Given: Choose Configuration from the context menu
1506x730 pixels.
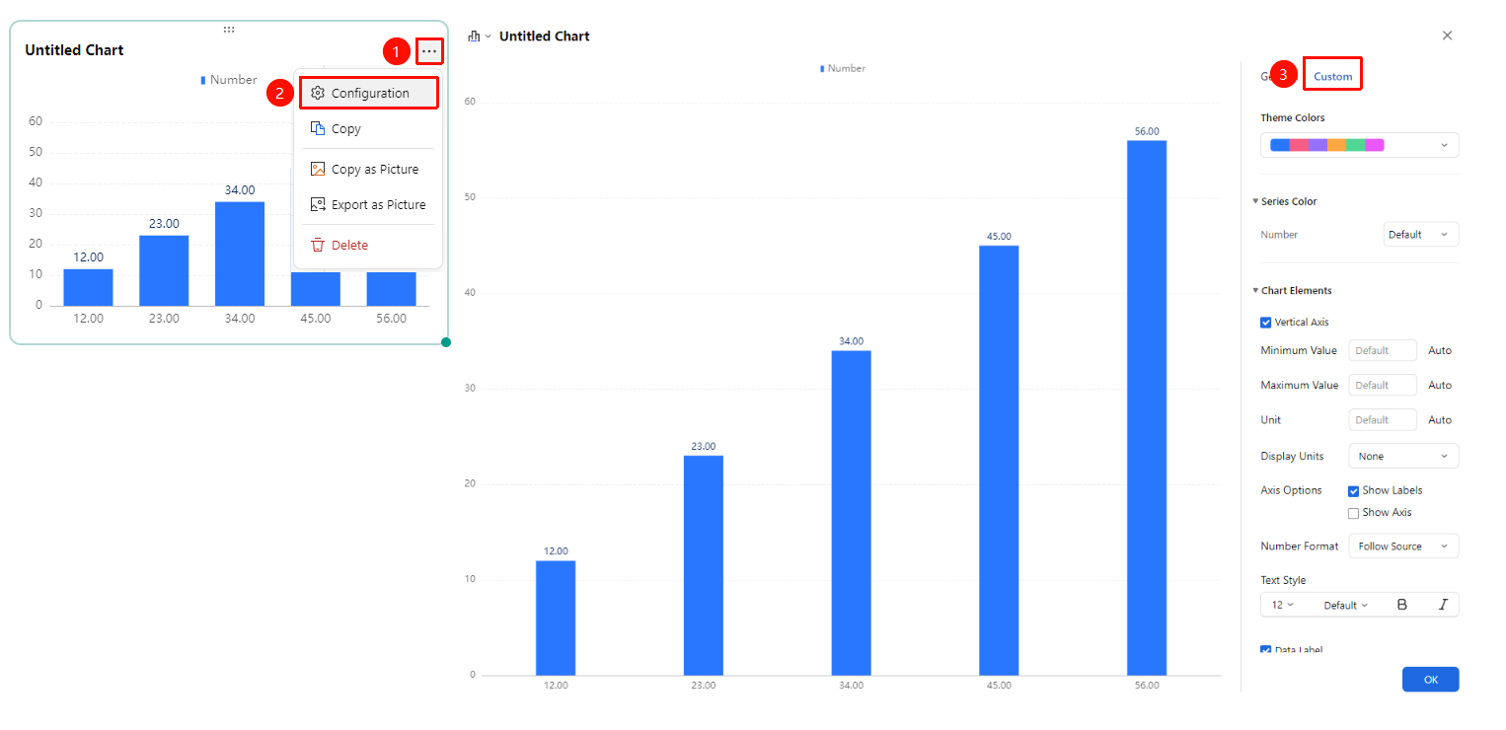Looking at the screenshot, I should pos(369,93).
